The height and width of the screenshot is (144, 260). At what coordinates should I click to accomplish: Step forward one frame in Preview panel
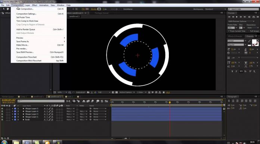pos(241,17)
